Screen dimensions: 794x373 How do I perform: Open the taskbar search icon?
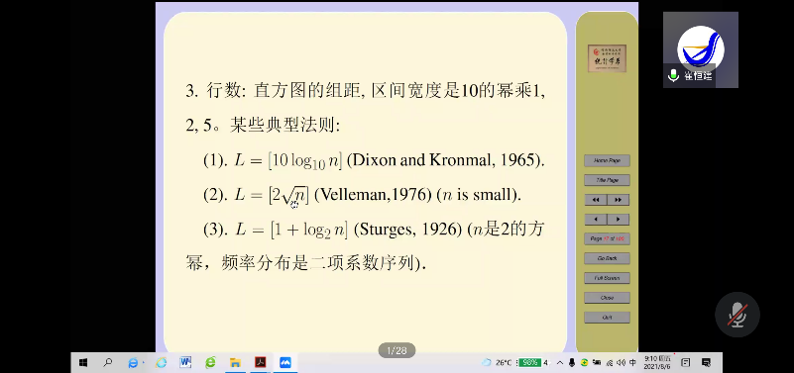click(107, 362)
